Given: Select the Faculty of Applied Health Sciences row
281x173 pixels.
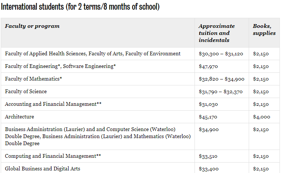Looking at the screenshot, I should pyautogui.click(x=93, y=53).
